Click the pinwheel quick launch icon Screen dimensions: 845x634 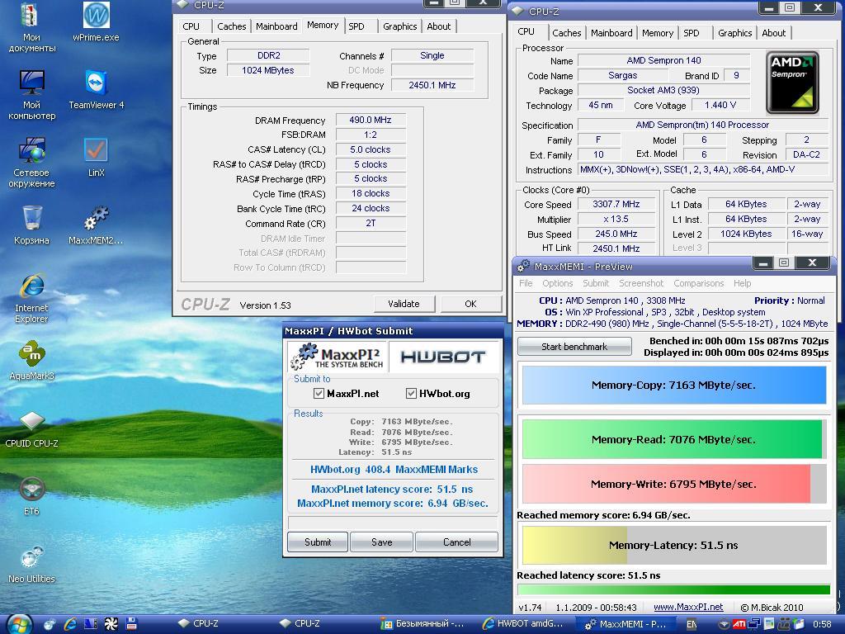(x=111, y=624)
